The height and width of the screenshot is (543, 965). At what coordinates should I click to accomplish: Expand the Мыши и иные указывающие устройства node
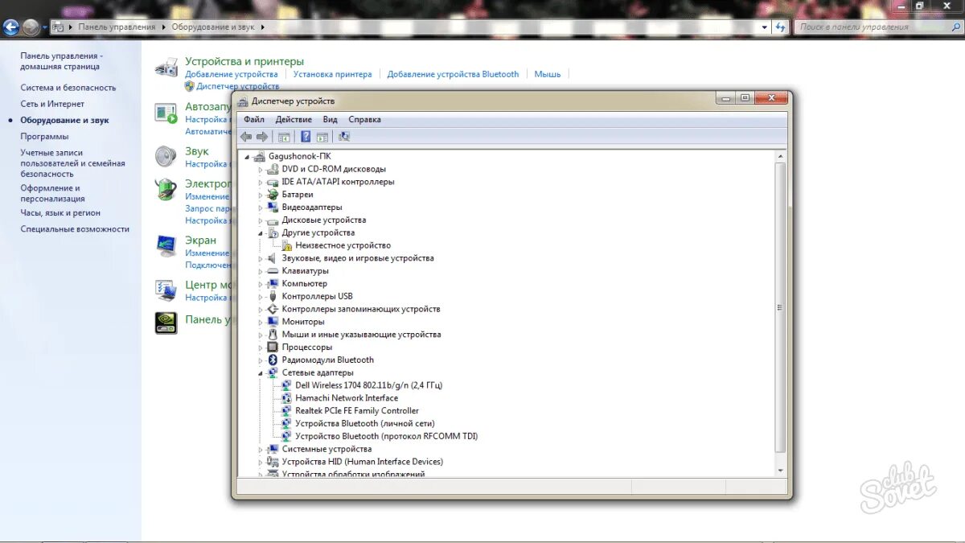pyautogui.click(x=261, y=335)
